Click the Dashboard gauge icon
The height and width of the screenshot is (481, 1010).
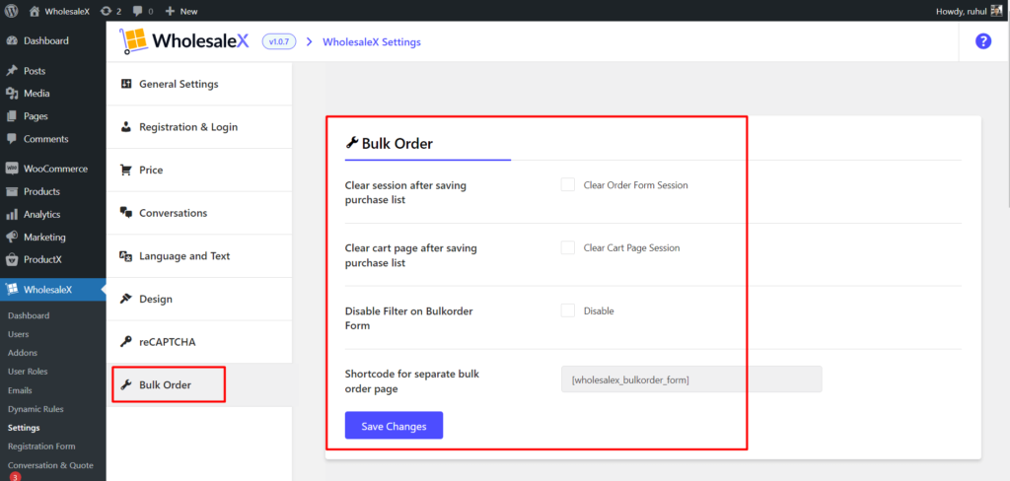click(12, 40)
